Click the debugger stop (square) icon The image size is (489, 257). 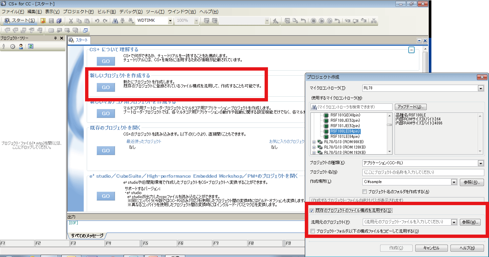pyautogui.click(x=313, y=21)
